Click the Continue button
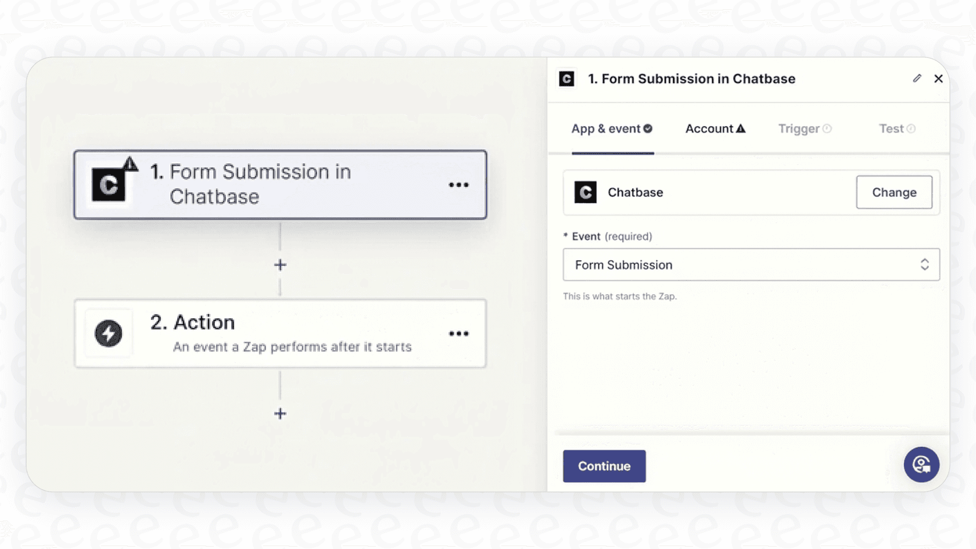The width and height of the screenshot is (976, 549). 604,466
